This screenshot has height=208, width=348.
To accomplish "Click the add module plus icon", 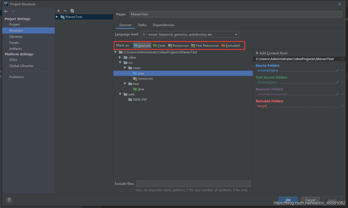I will pyautogui.click(x=59, y=11).
